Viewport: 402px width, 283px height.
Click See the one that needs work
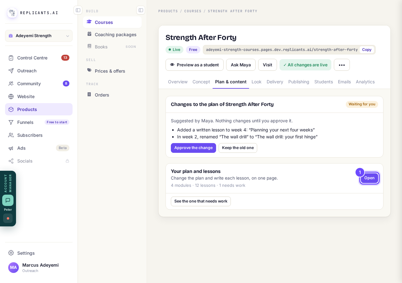[201, 201]
